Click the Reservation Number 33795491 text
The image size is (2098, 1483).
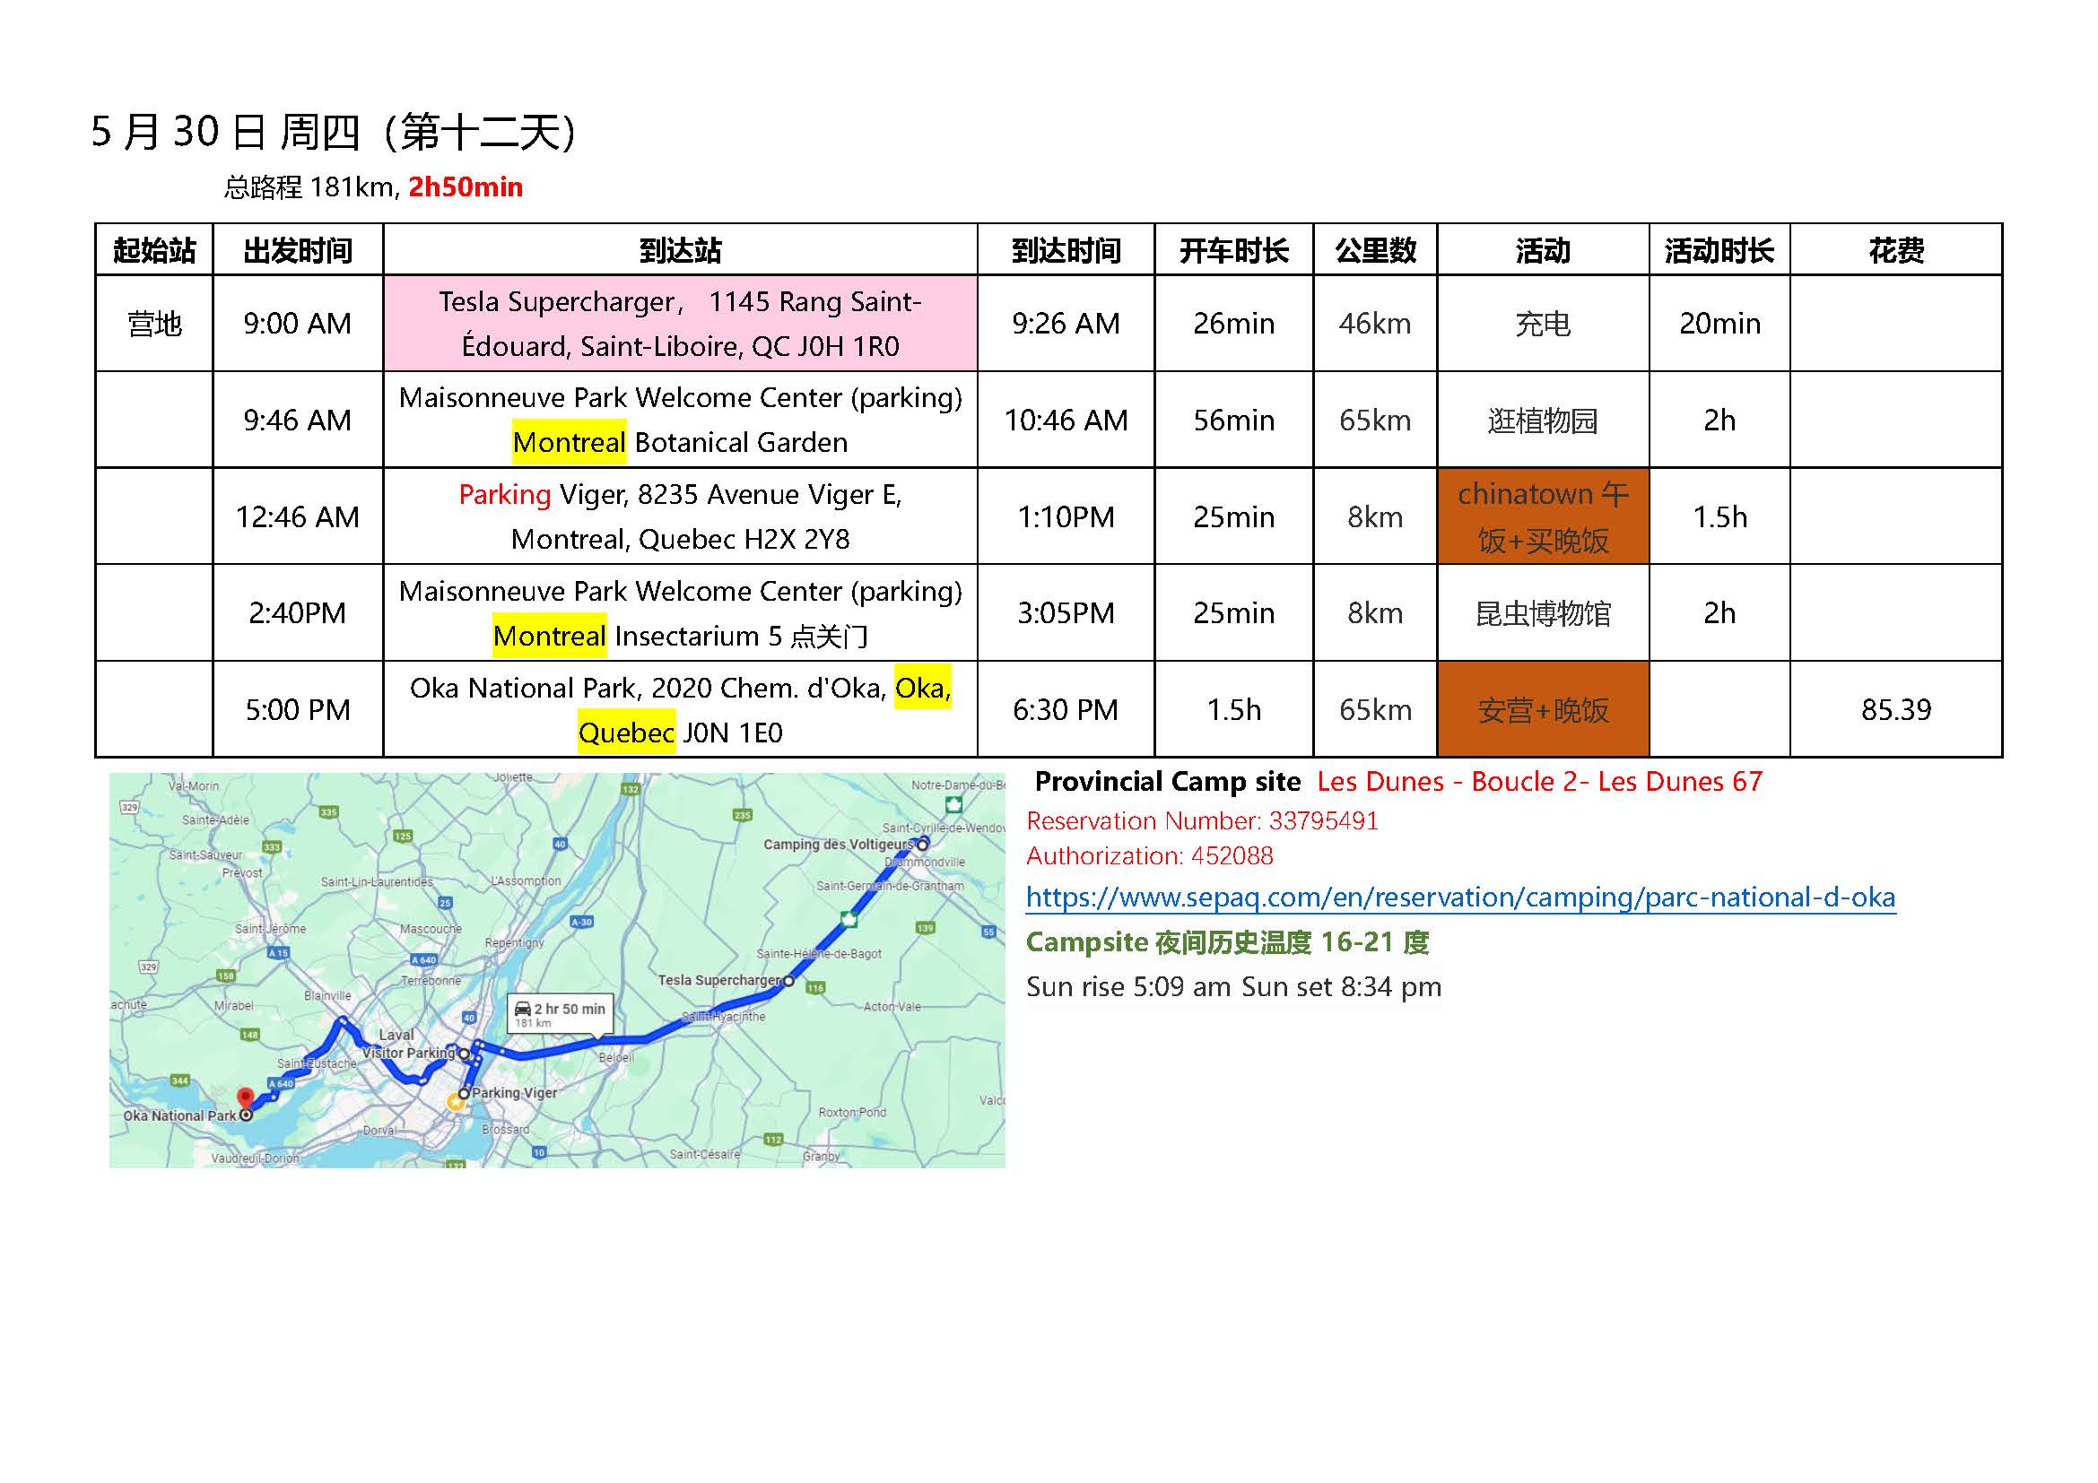click(1202, 821)
